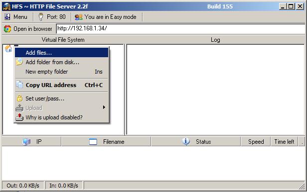The width and height of the screenshot is (307, 192).
Task: Click the window icon in Filename header
Action: (x=93, y=142)
